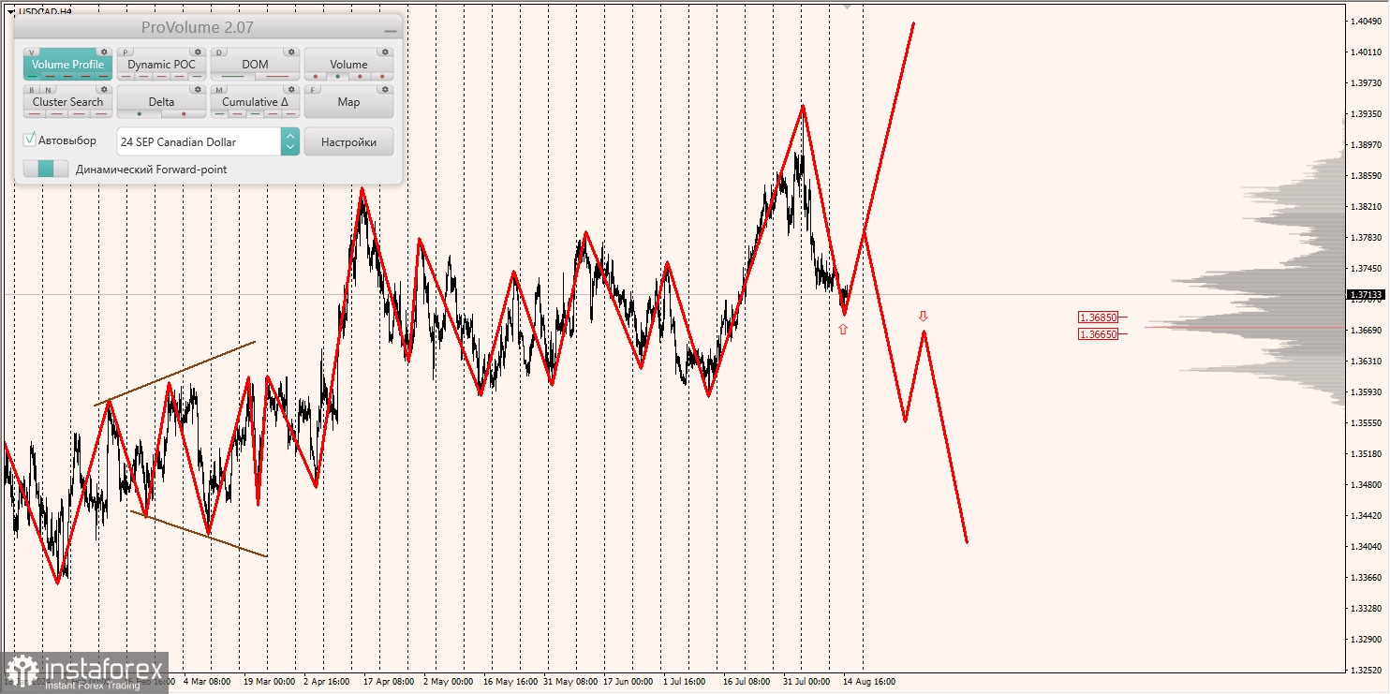Click the 17 Jun 00:00 time label
The height and width of the screenshot is (694, 1390).
click(628, 682)
